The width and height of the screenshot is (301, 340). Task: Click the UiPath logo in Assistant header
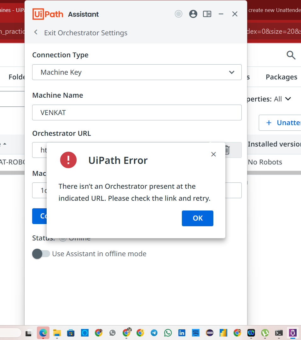click(48, 14)
